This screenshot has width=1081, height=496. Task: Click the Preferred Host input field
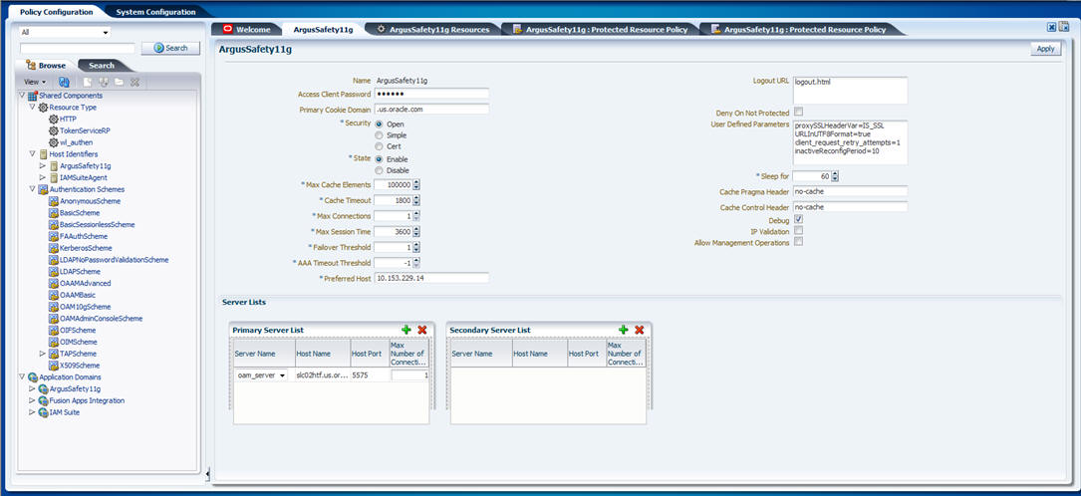coord(431,278)
